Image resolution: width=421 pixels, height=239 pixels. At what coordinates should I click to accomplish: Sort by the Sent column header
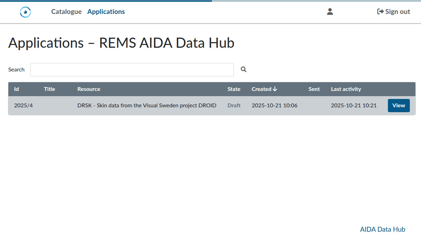tap(314, 89)
